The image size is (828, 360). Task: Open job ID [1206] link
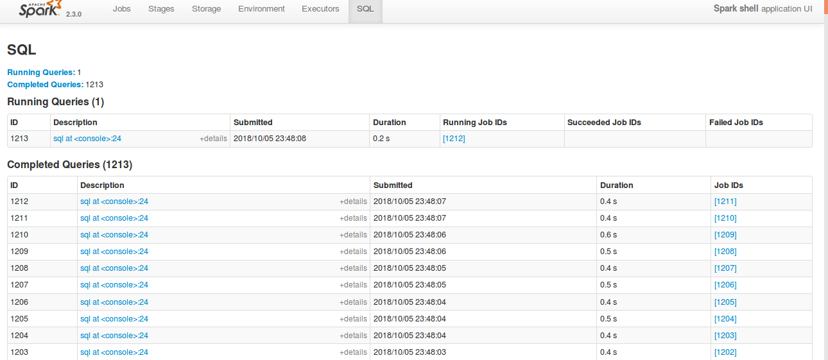coord(725,285)
